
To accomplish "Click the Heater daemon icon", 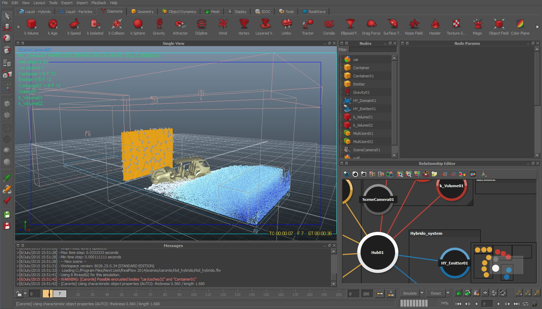I will coord(435,24).
